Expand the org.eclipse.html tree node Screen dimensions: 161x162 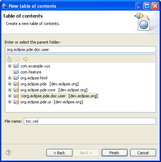tap(9, 78)
